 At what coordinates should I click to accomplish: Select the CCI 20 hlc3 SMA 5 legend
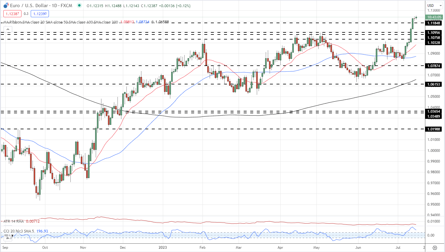tap(19, 231)
